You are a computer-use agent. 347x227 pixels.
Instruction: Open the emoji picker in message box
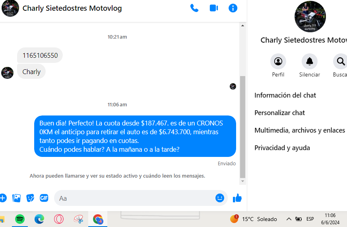point(219,198)
